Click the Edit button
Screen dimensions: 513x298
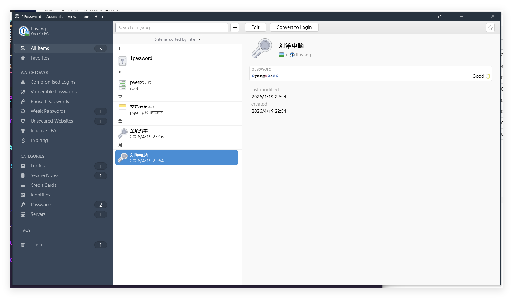click(x=256, y=27)
